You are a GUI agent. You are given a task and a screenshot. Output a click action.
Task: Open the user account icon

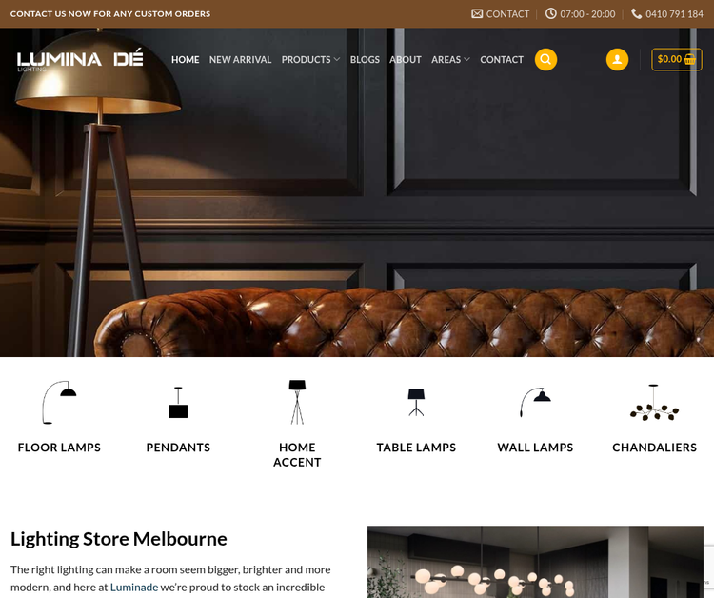click(x=617, y=60)
